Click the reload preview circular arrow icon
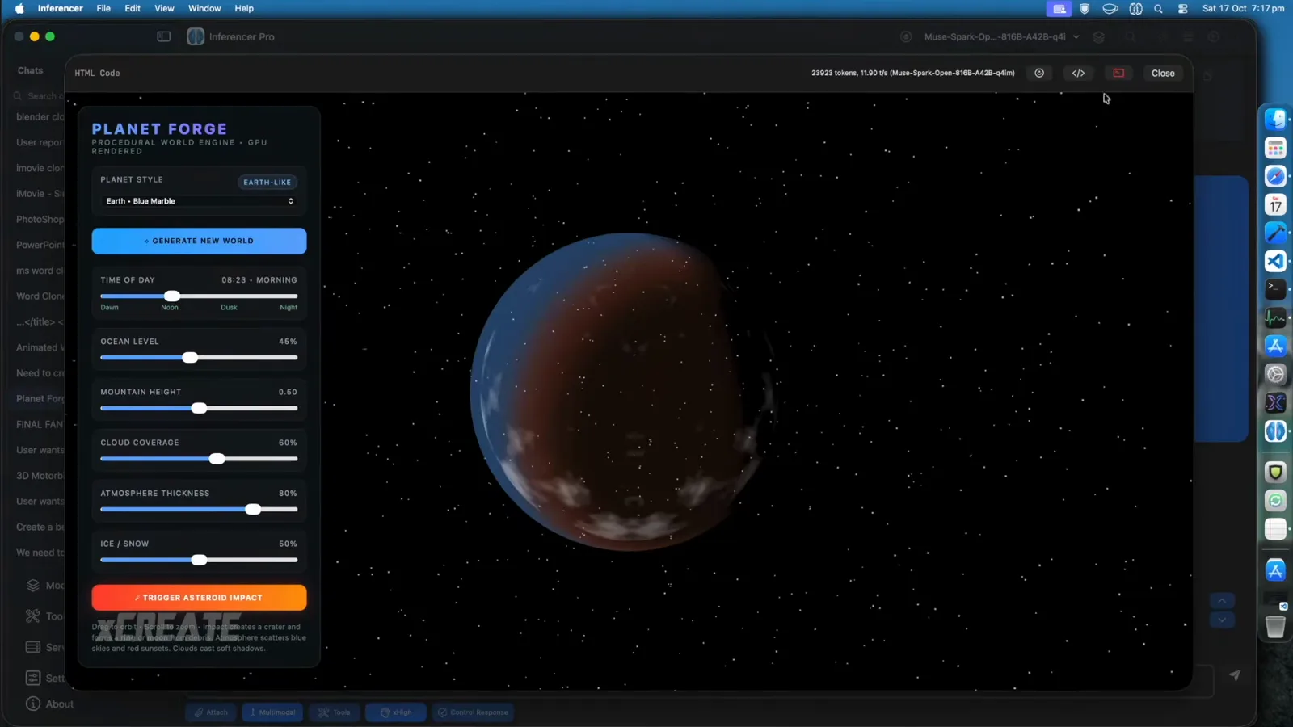This screenshot has width=1293, height=727. coord(1039,73)
